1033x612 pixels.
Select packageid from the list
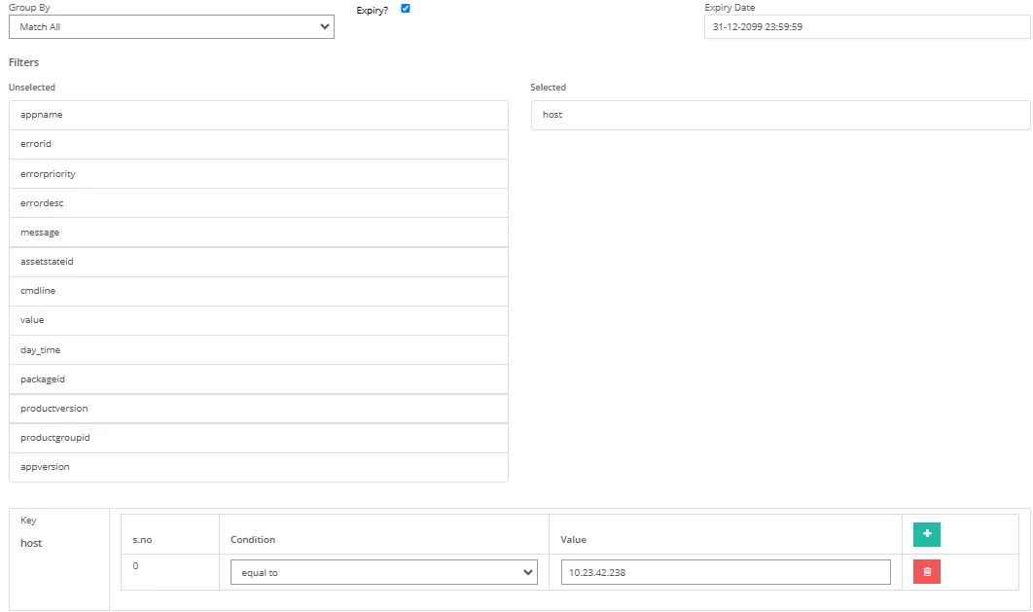tap(258, 379)
